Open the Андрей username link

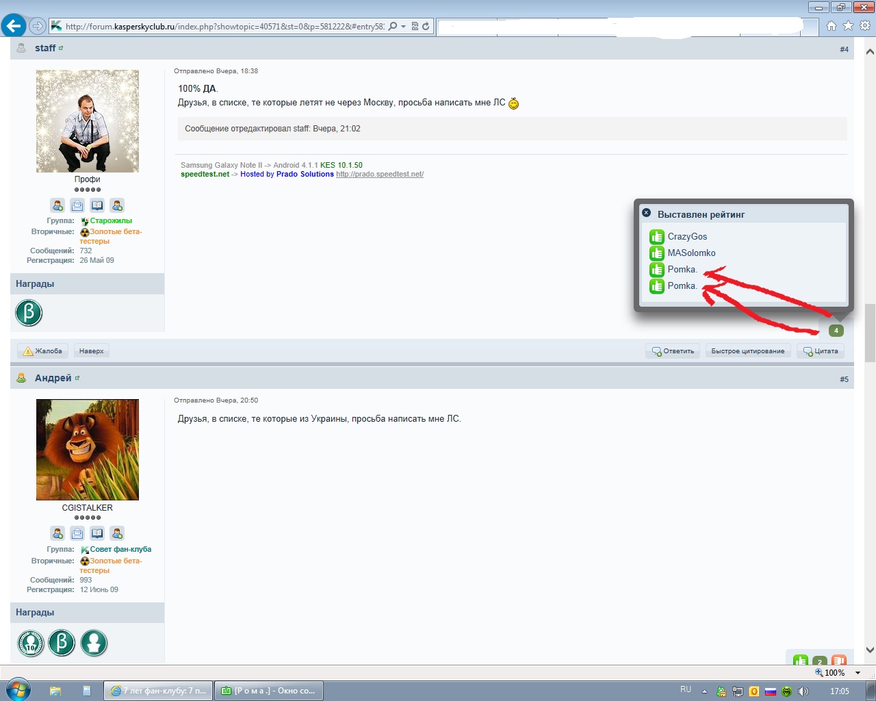coord(53,378)
